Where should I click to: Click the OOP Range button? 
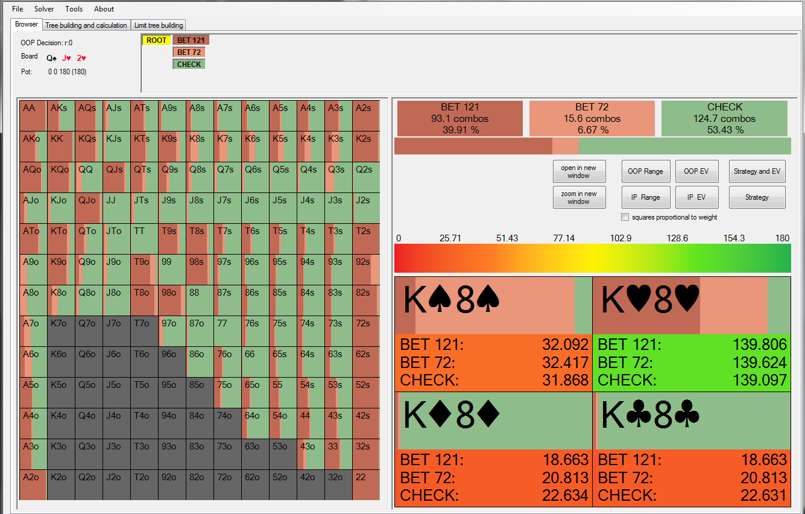click(x=645, y=171)
